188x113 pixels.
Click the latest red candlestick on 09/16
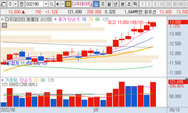tap(153, 24)
